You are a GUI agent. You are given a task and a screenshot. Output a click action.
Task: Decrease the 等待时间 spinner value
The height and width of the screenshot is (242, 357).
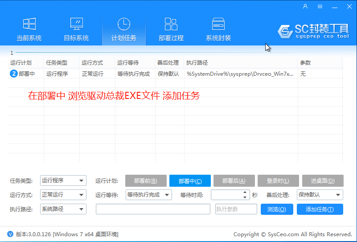245,197
